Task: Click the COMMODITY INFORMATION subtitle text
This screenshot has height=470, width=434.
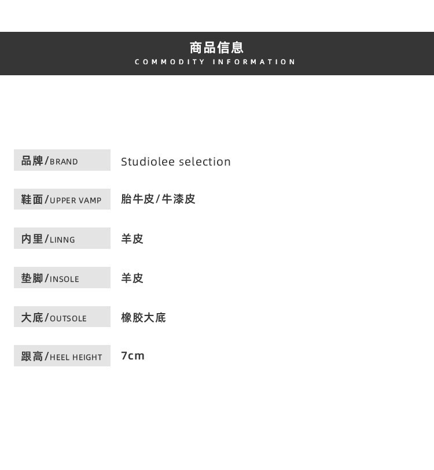Action: [x=215, y=62]
